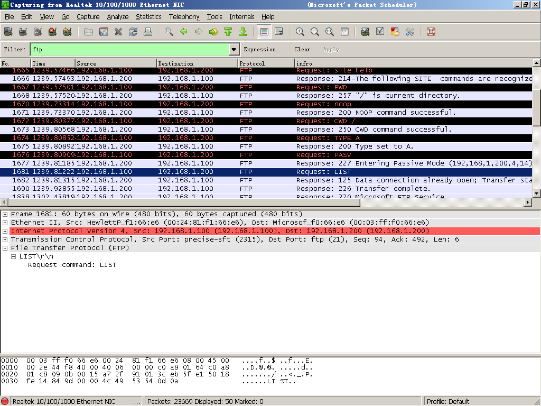Save the capture file as
The width and height of the screenshot is (541, 406).
[x=104, y=32]
